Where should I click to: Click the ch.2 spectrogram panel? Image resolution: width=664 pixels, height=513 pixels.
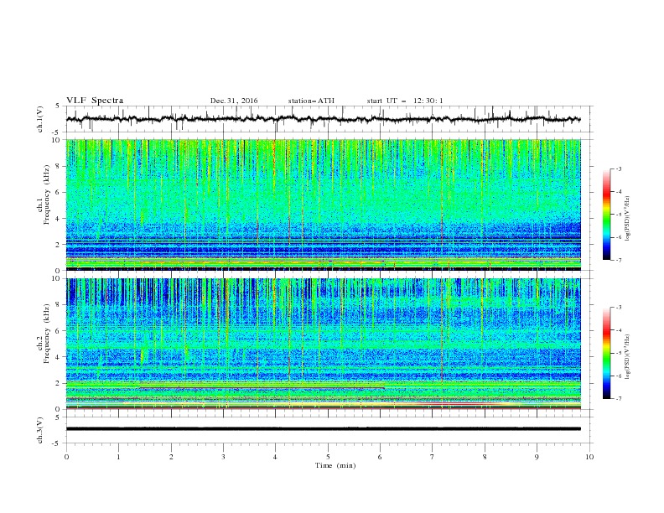pos(323,344)
